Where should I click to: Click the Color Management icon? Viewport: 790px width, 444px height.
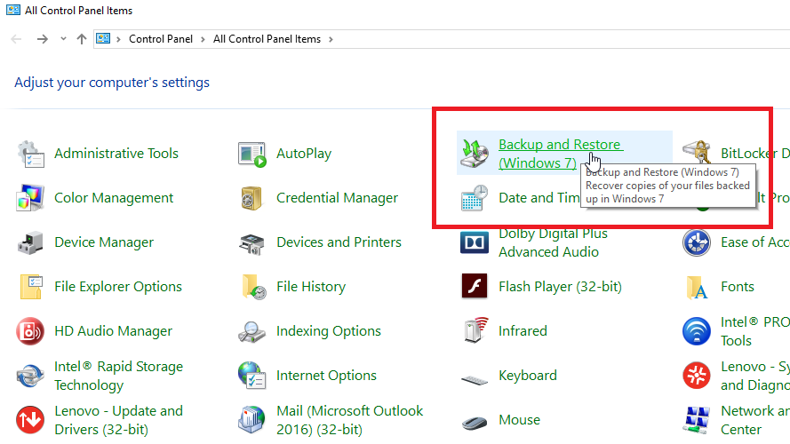pos(30,198)
